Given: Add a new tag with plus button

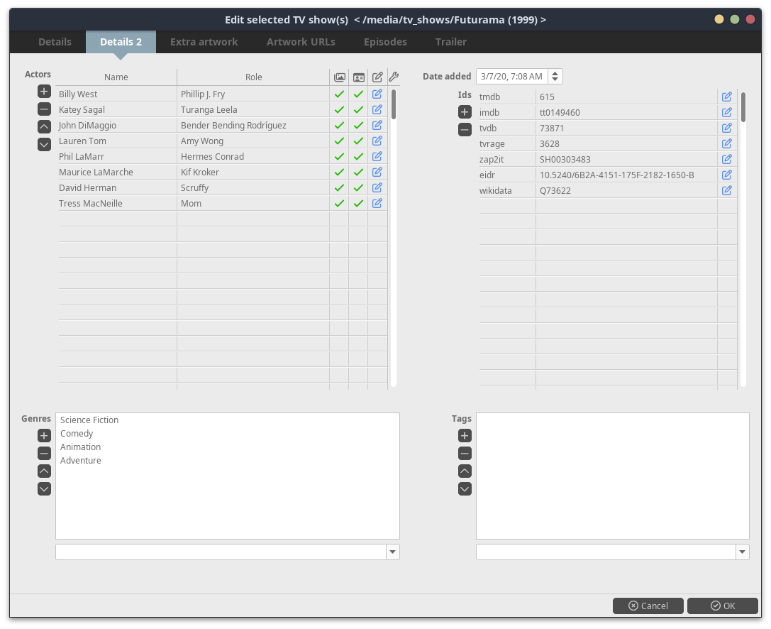Looking at the screenshot, I should coord(465,436).
